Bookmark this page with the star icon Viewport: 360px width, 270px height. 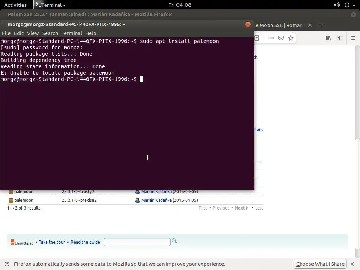tap(291, 38)
